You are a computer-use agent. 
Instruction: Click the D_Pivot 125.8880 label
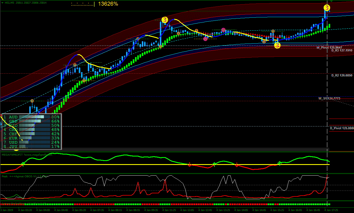pos(342,128)
